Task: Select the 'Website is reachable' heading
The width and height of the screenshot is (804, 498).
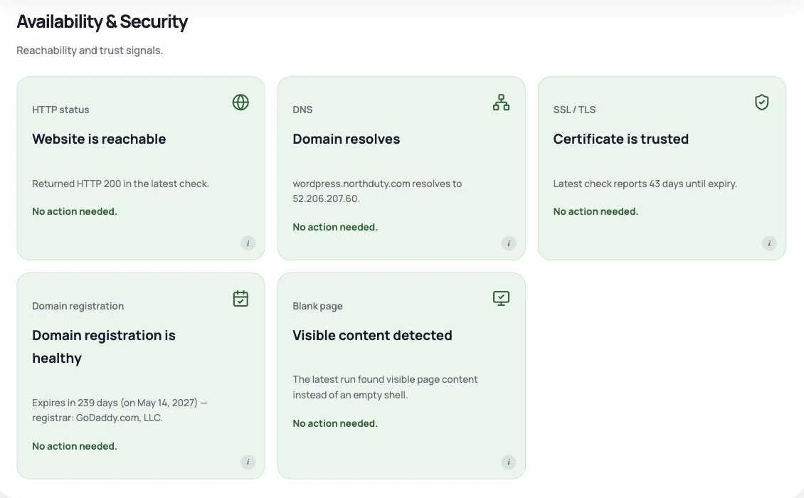Action: pos(99,139)
